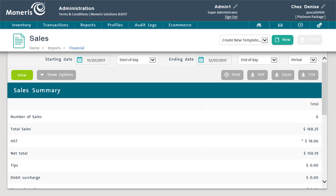Click the Financial breadcrumb link

[77, 48]
